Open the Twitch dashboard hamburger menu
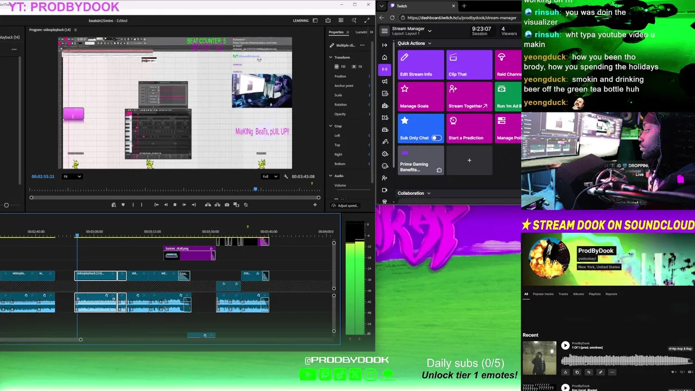This screenshot has width=695, height=391. click(384, 31)
